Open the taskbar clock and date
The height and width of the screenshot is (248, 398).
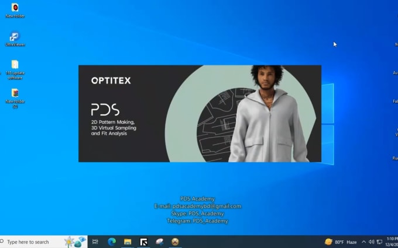[392, 242]
